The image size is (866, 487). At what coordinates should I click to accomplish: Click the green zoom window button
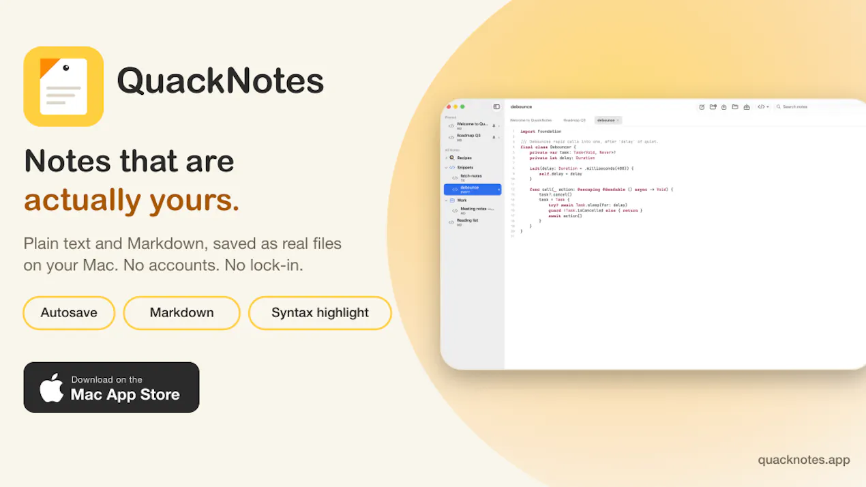(x=462, y=107)
